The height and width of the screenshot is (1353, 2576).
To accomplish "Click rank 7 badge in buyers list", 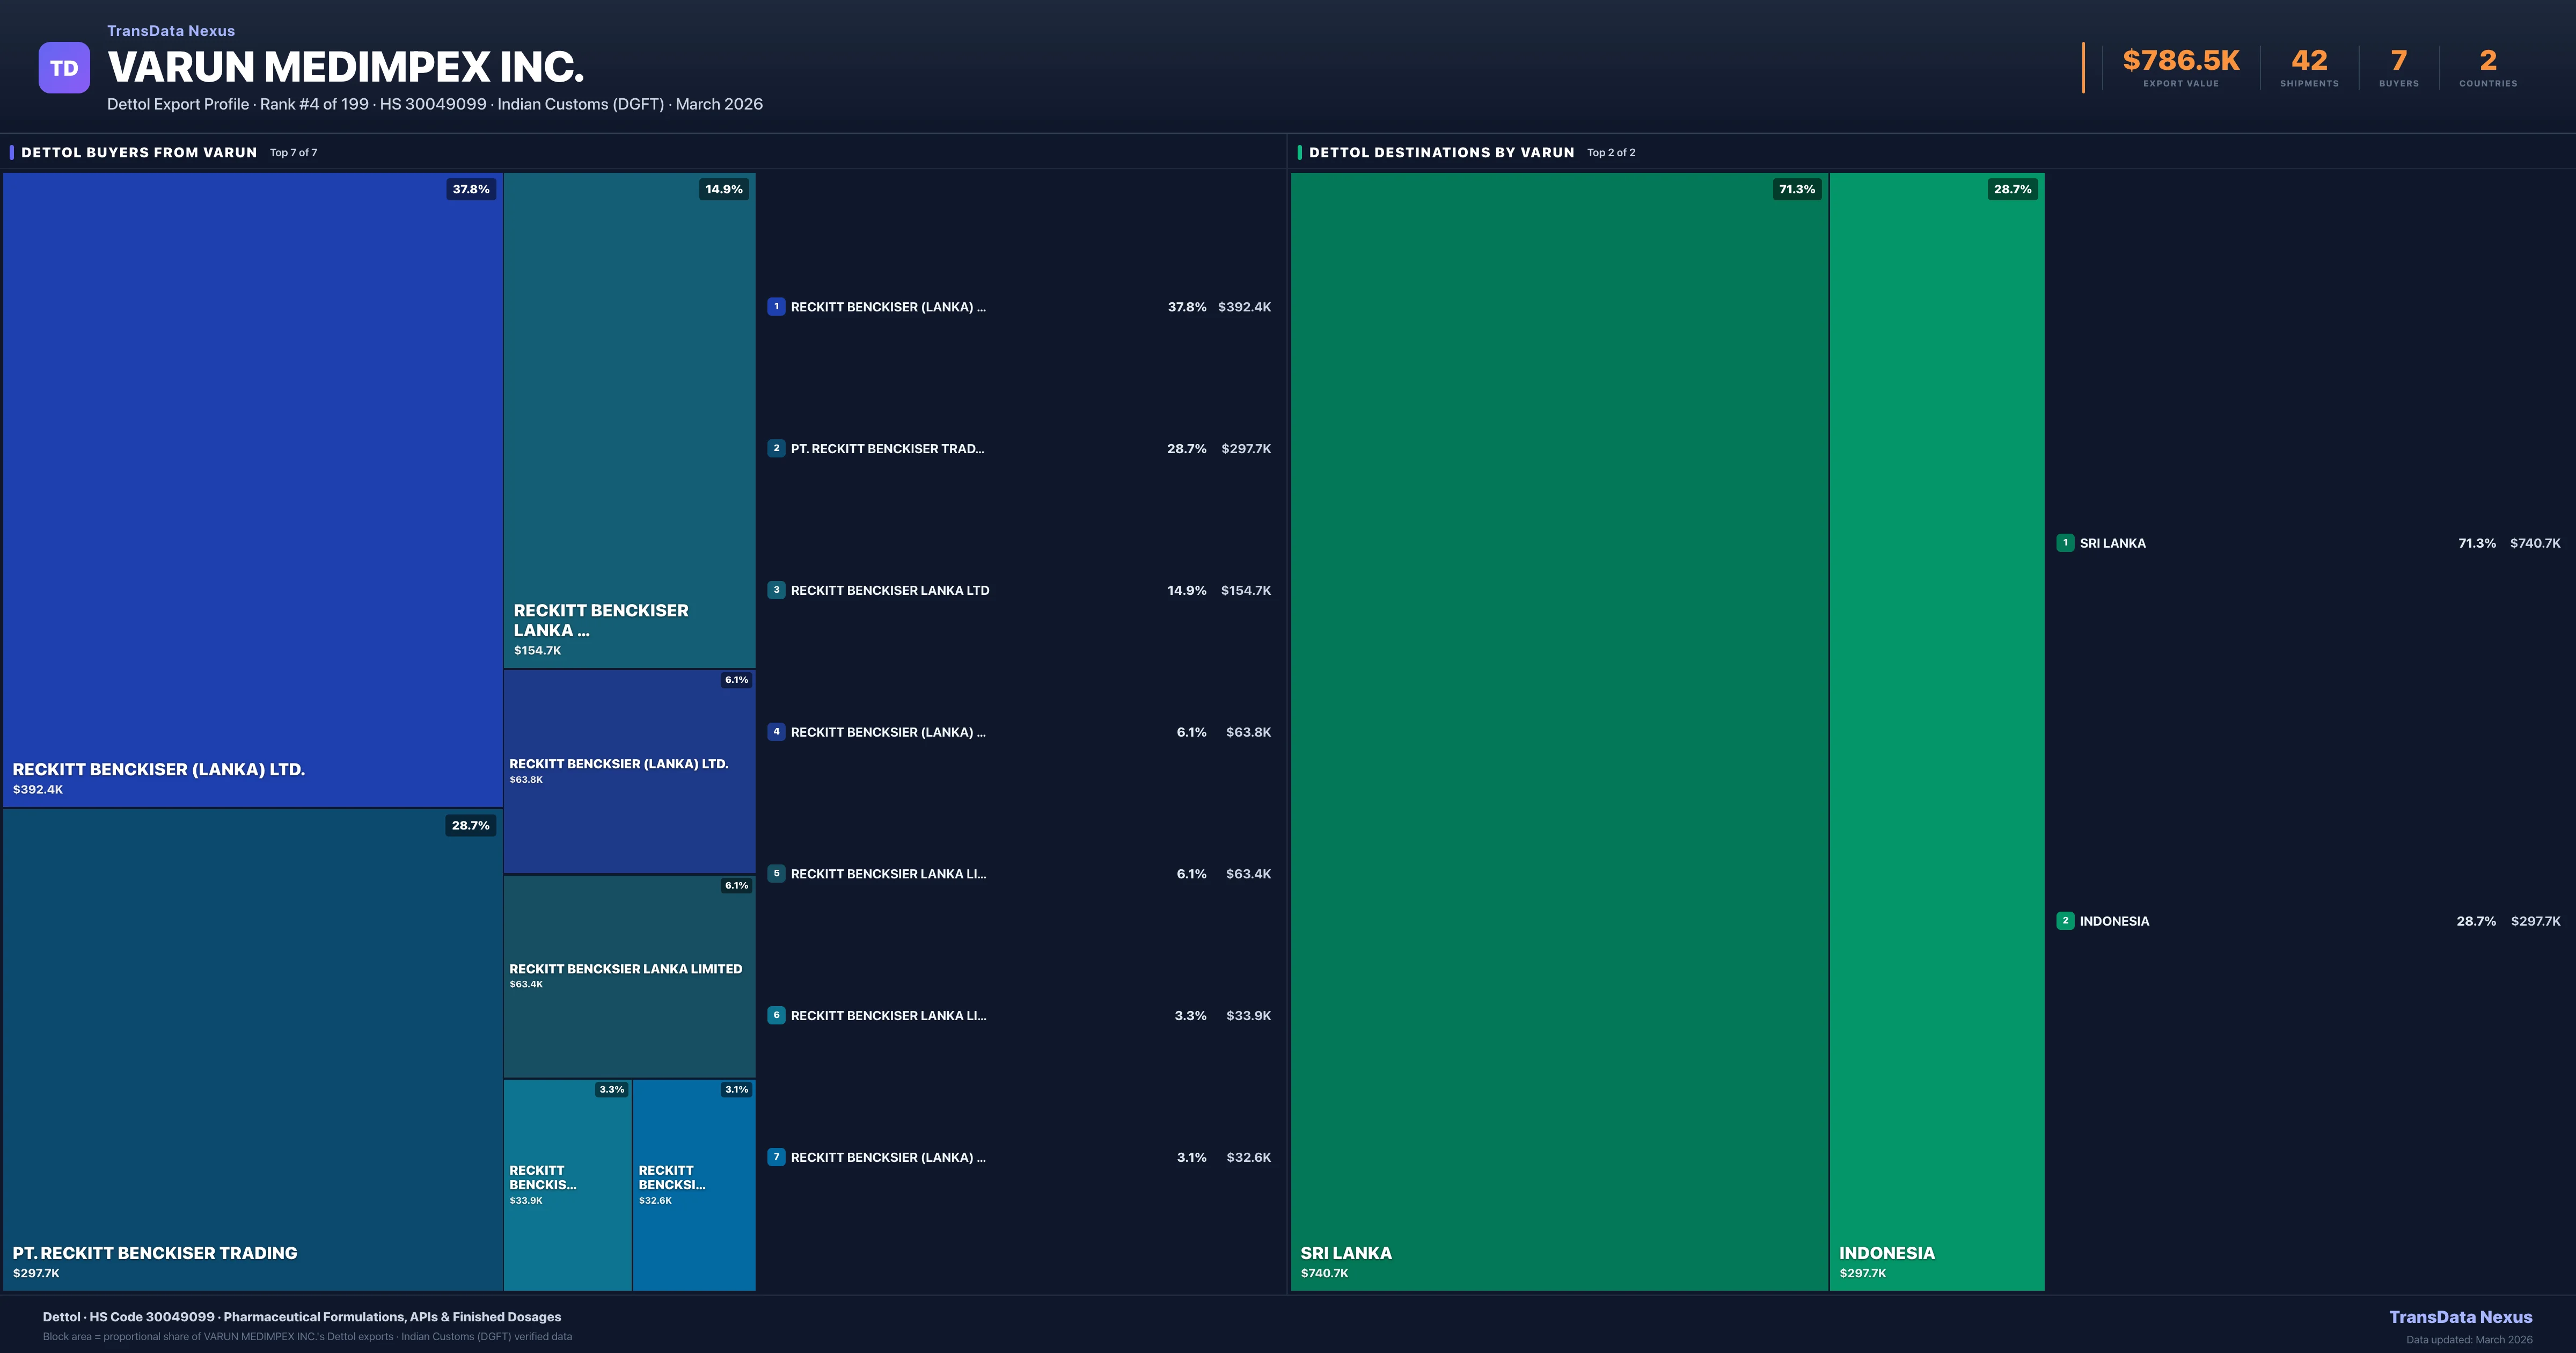I will coord(776,1157).
